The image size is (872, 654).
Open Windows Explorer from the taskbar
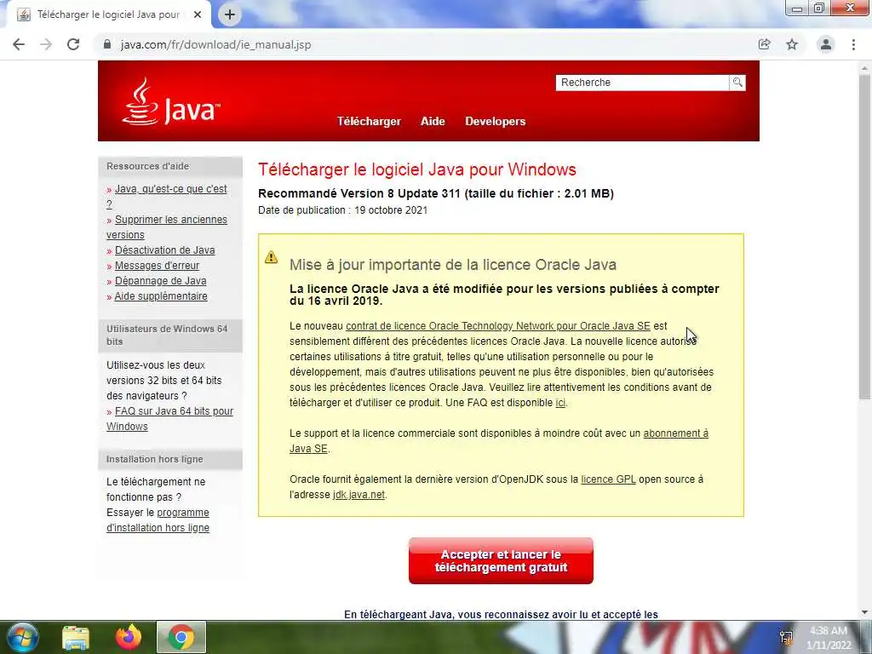click(76, 637)
